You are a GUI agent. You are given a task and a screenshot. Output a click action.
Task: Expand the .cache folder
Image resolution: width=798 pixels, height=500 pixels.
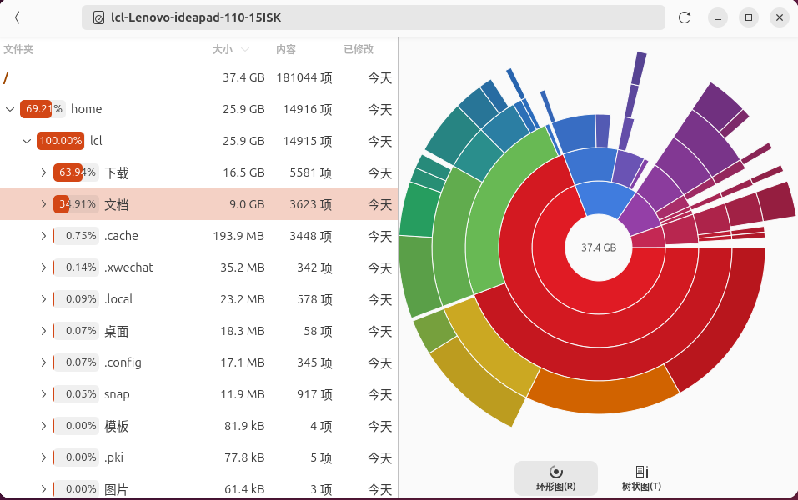(43, 236)
